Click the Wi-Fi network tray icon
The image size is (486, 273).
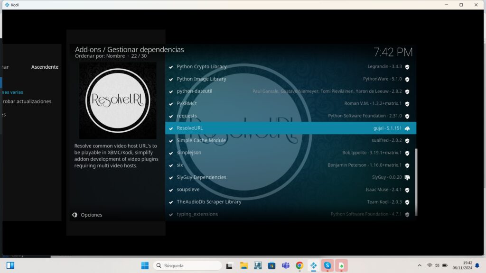(x=430, y=265)
